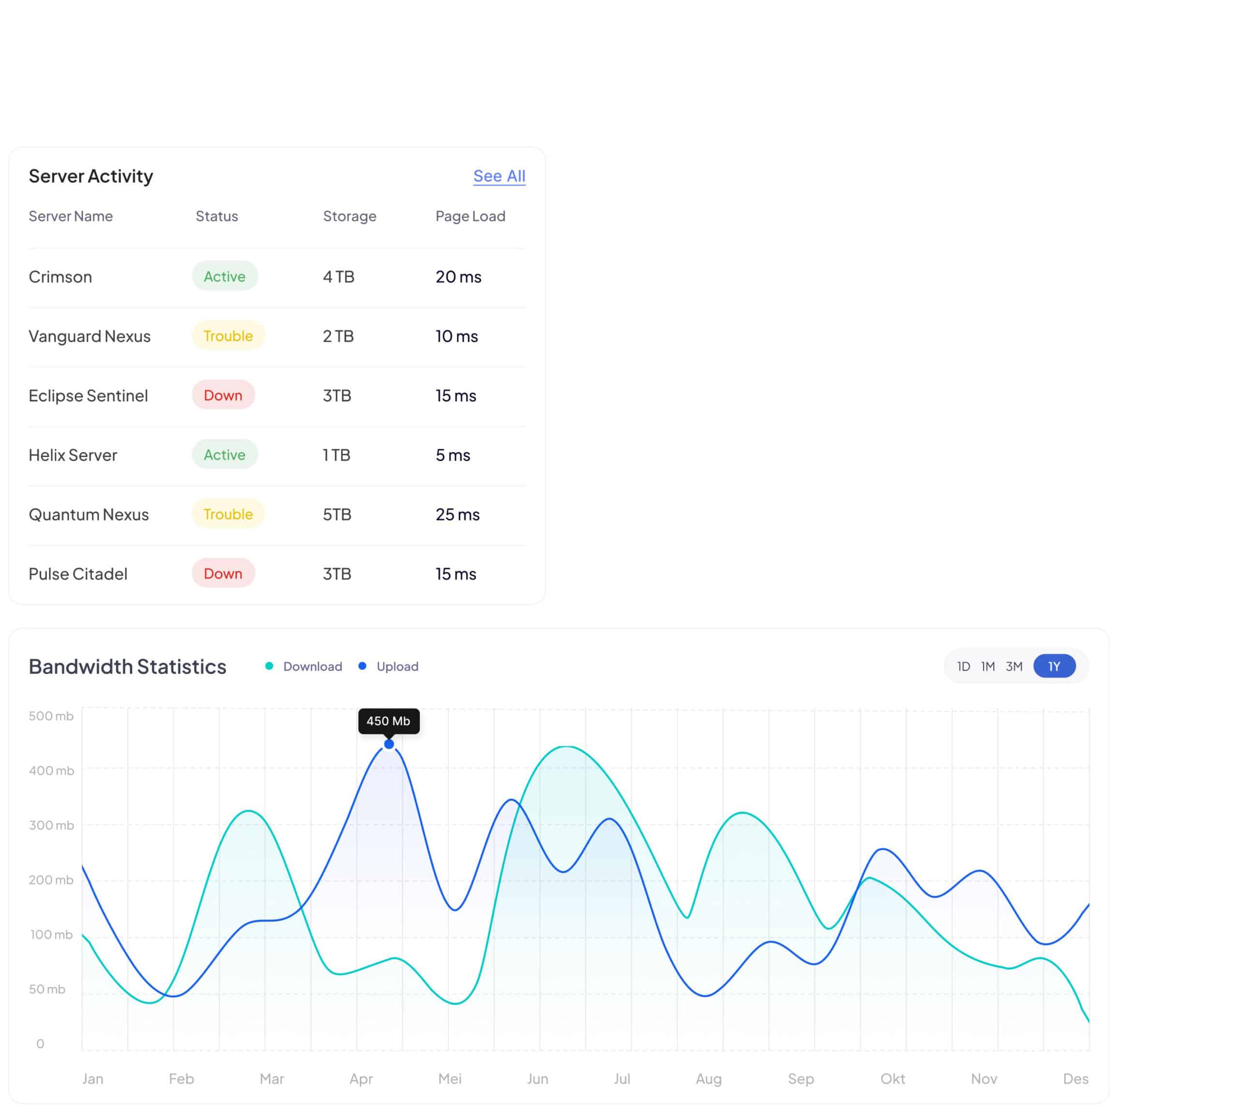Choose the 3M time range

(x=1013, y=666)
